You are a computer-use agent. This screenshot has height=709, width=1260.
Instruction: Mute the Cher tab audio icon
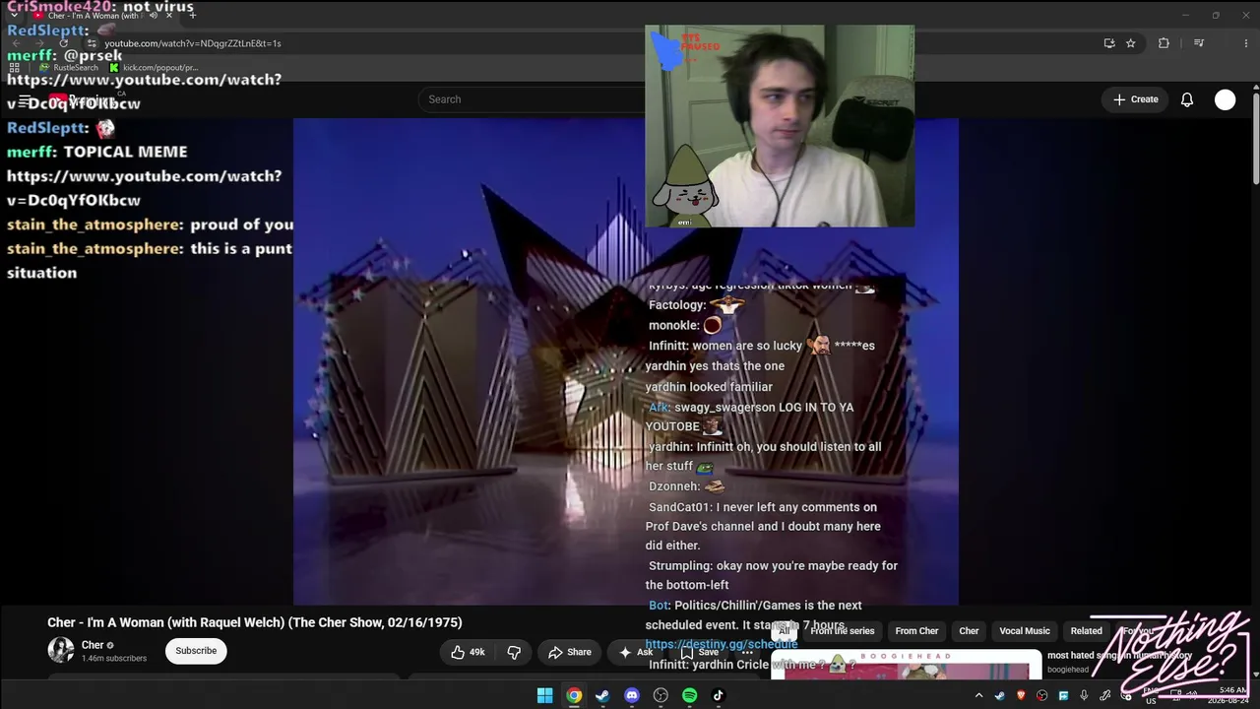pyautogui.click(x=154, y=15)
